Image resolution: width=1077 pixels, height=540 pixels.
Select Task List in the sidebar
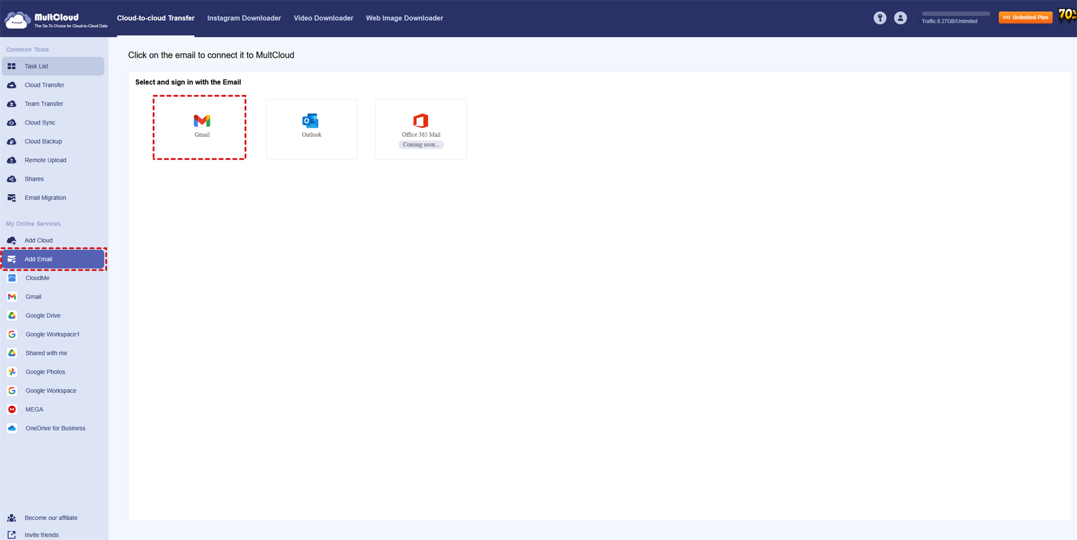point(53,66)
